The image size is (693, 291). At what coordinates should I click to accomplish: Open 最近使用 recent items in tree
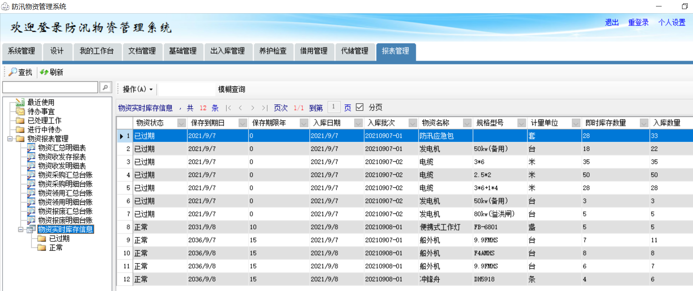40,102
